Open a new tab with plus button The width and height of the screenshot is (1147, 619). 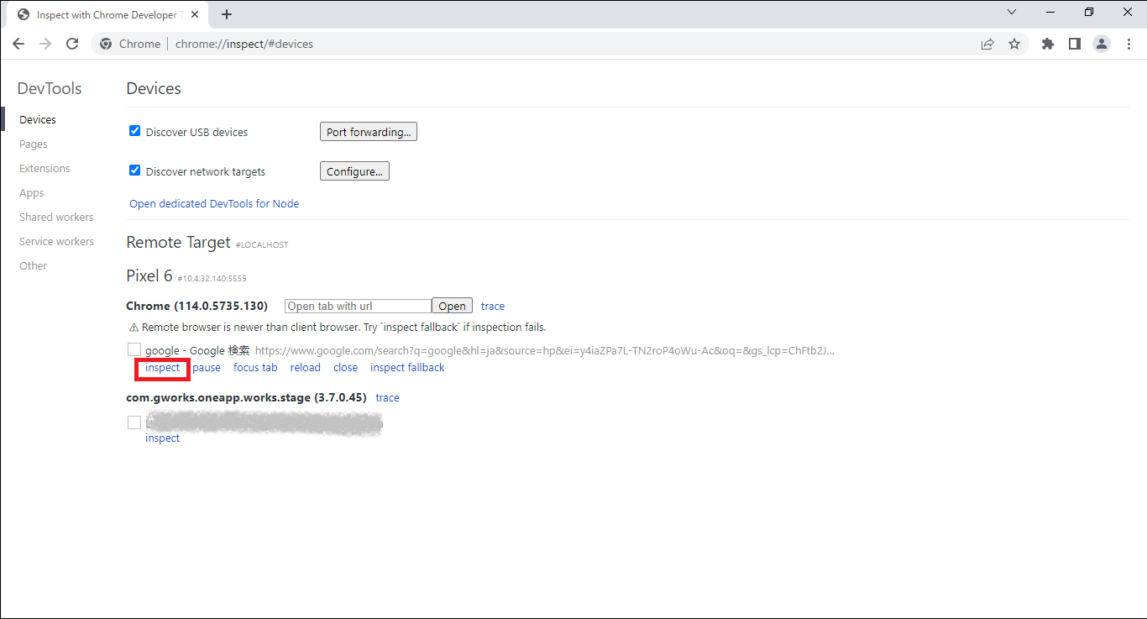click(x=227, y=14)
